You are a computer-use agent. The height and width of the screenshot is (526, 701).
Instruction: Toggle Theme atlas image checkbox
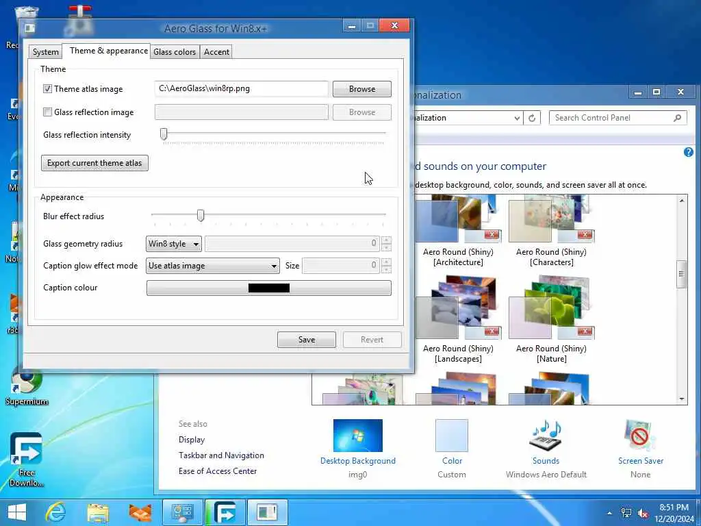pyautogui.click(x=47, y=88)
